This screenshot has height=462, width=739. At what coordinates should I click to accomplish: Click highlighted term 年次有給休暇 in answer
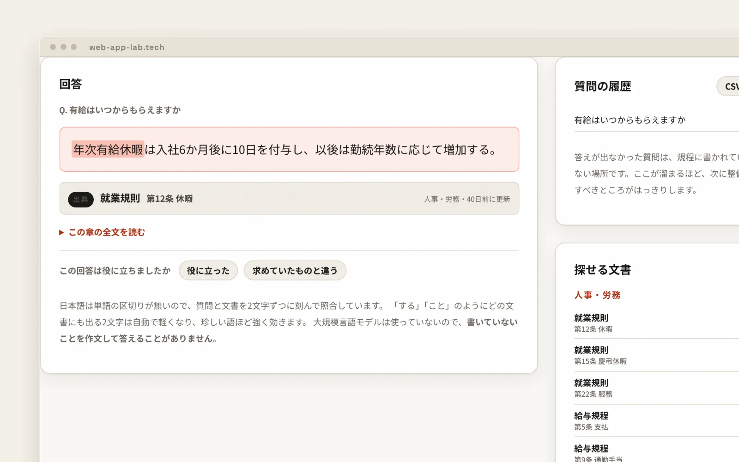click(108, 149)
